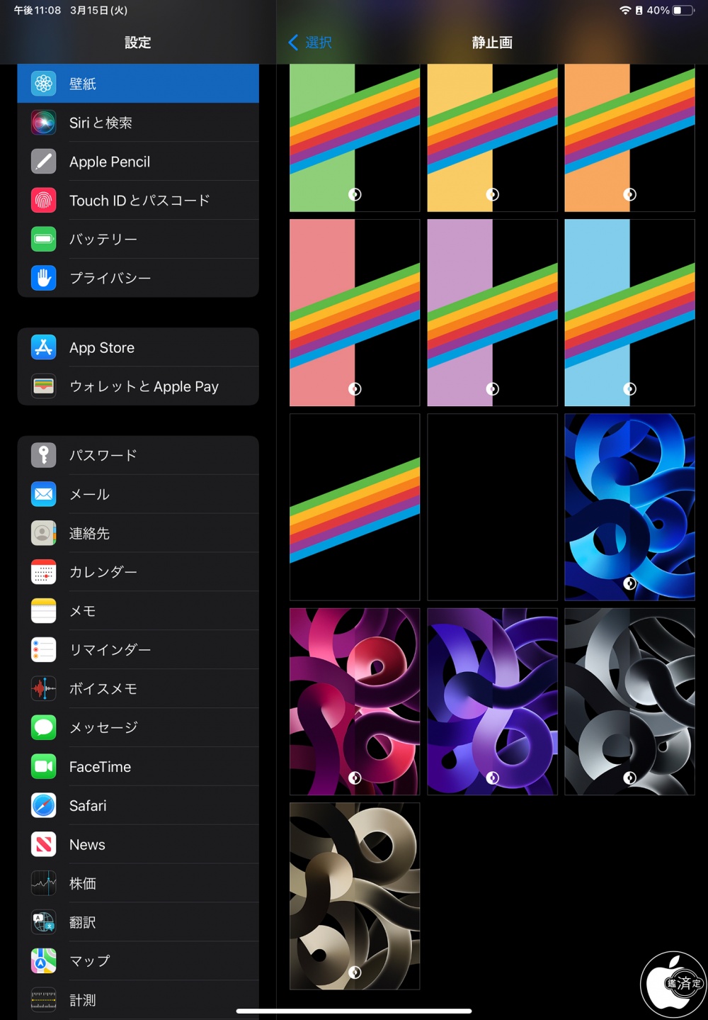The width and height of the screenshot is (708, 1020).
Task: Tap the Touch ID fingerprint icon
Action: pyautogui.click(x=43, y=201)
